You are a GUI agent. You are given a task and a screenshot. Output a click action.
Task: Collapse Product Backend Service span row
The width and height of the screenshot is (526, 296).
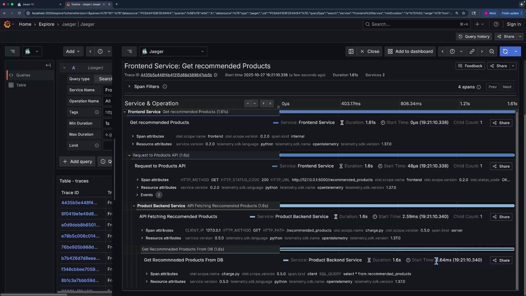coord(134,206)
